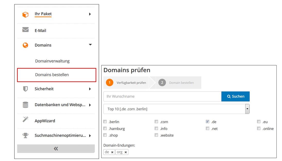Click the Datenbanken database stack icon
This screenshot has width=282, height=161.
25,105
